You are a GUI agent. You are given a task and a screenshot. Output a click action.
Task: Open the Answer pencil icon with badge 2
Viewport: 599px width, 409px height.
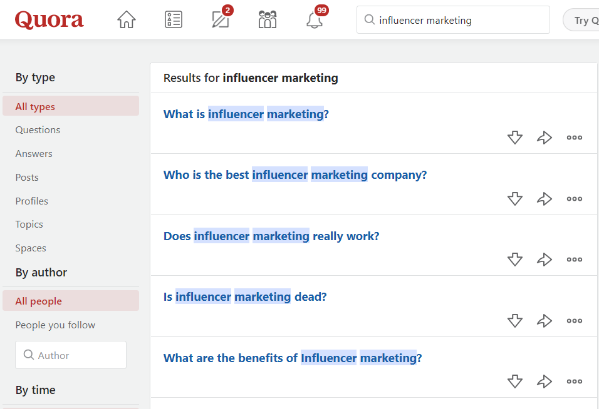coord(221,19)
